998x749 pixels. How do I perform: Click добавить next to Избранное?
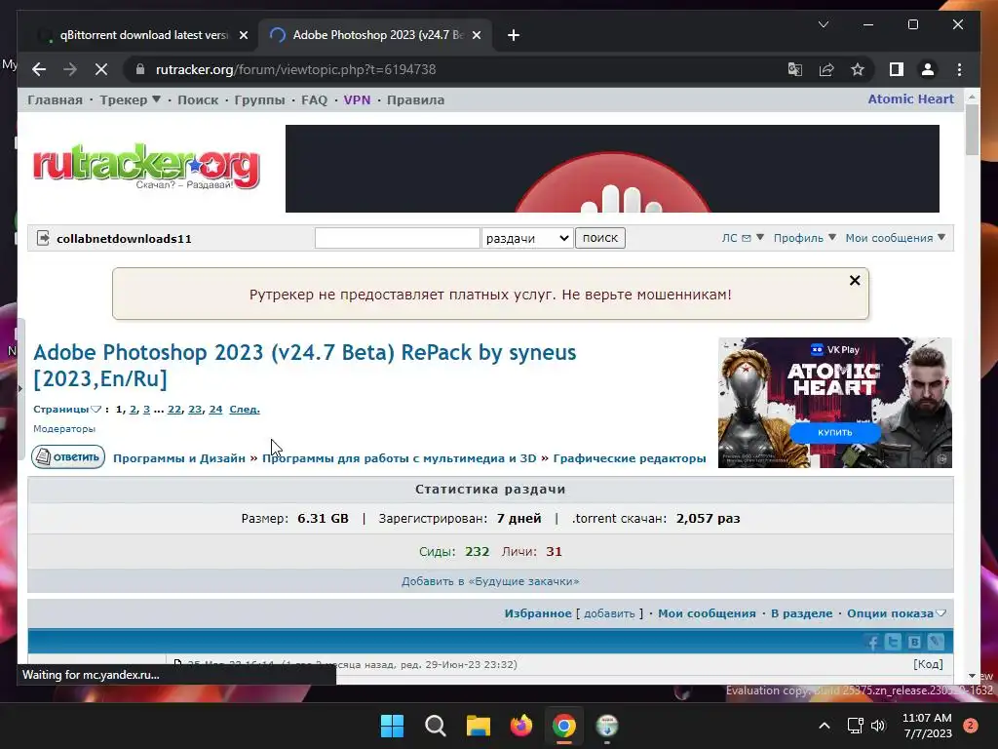click(609, 614)
